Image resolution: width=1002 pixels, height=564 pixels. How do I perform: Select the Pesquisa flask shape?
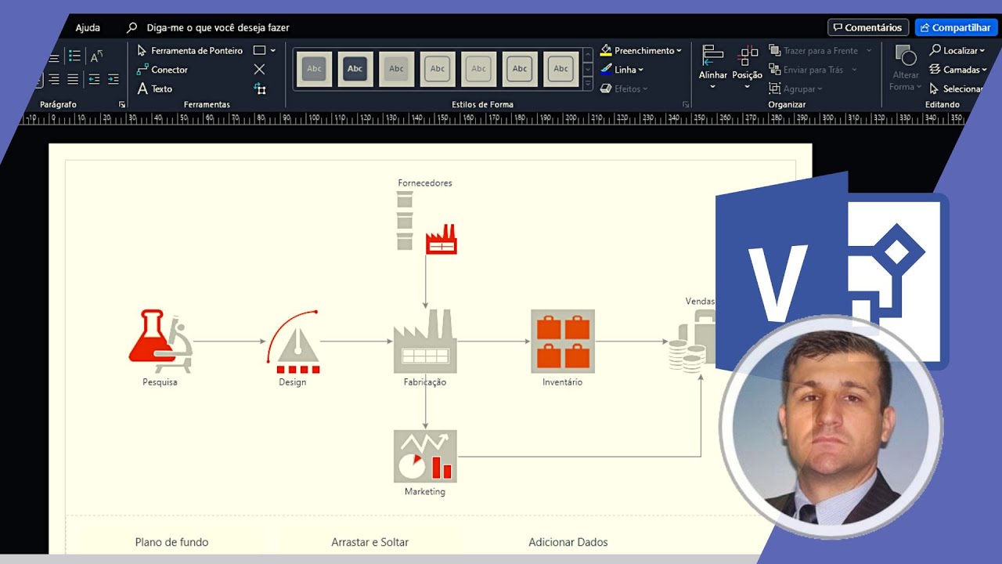(160, 341)
